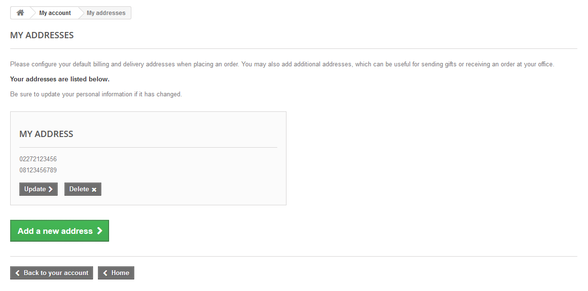This screenshot has width=588, height=291.
Task: Click the left chevron on bottom Home button
Action: tap(105, 273)
